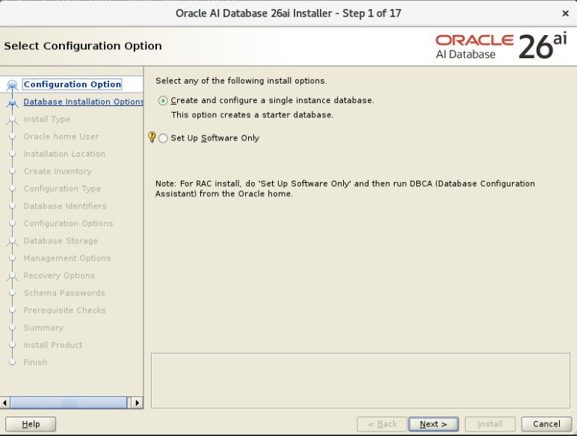The width and height of the screenshot is (577, 436).
Task: Click the installer title 'Step 1 of 17'
Action: coord(371,13)
